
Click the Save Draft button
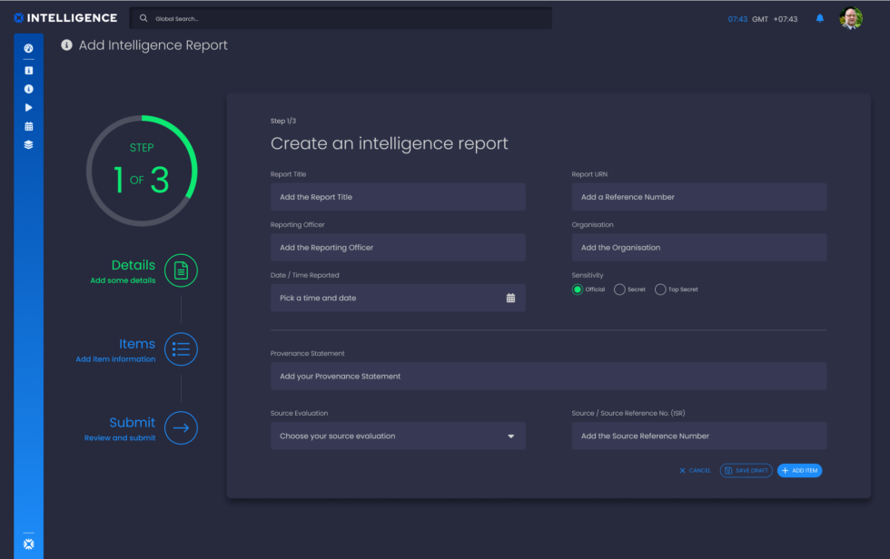746,470
